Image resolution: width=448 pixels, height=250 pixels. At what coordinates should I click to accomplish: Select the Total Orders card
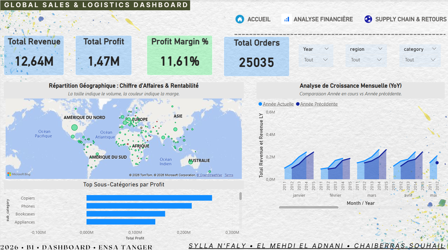point(256,56)
